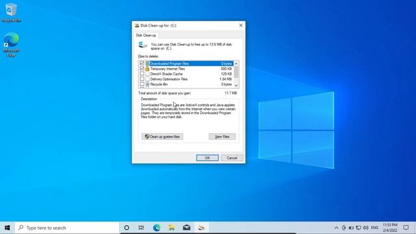Click the update status tray icon
The width and height of the screenshot is (416, 234).
coord(344,227)
